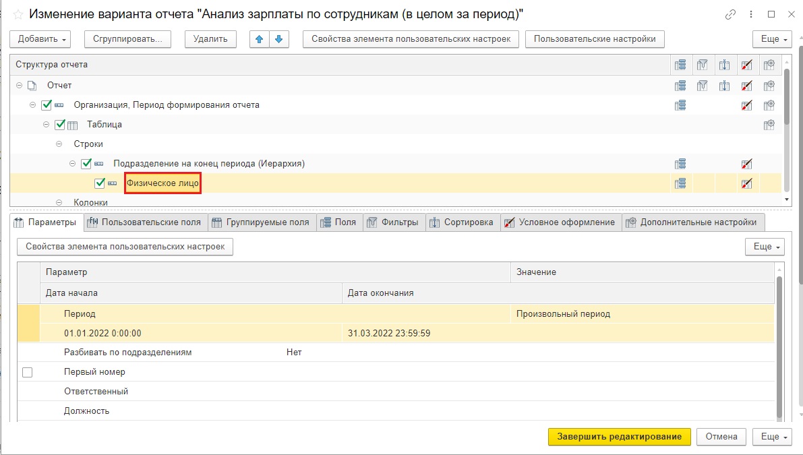Viewport: 803px width, 455px height.
Task: Switch to the Сортировка tab
Action: (463, 222)
